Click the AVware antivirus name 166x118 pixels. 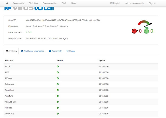coord(9,78)
